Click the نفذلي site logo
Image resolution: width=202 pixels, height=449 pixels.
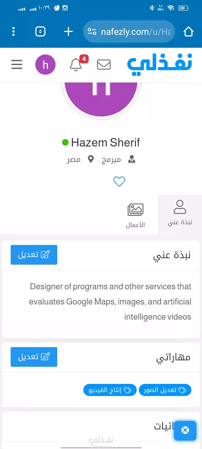pyautogui.click(x=159, y=65)
